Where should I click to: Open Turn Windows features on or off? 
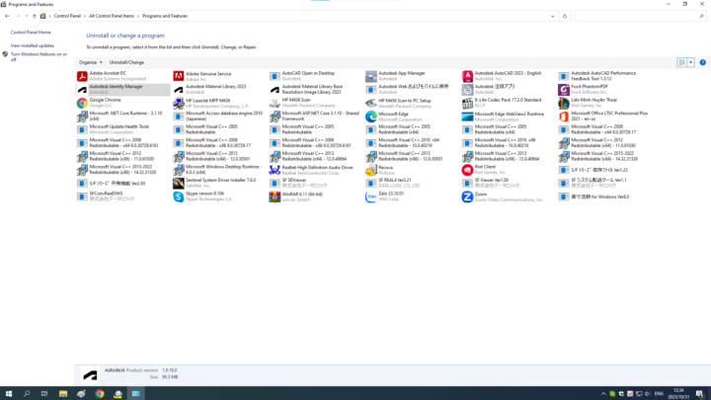(39, 56)
